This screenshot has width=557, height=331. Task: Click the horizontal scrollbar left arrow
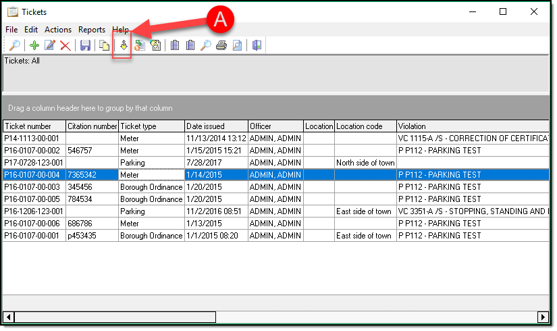click(x=9, y=317)
